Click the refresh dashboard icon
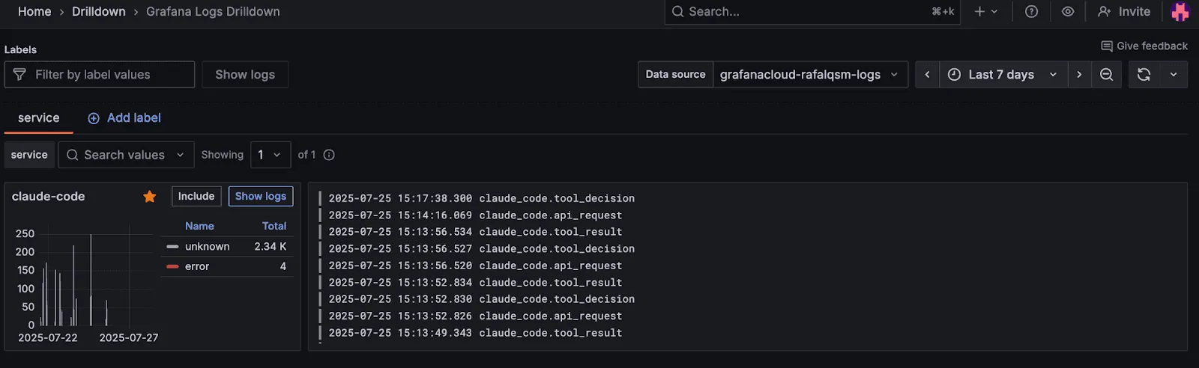This screenshot has height=368, width=1199. coord(1144,74)
